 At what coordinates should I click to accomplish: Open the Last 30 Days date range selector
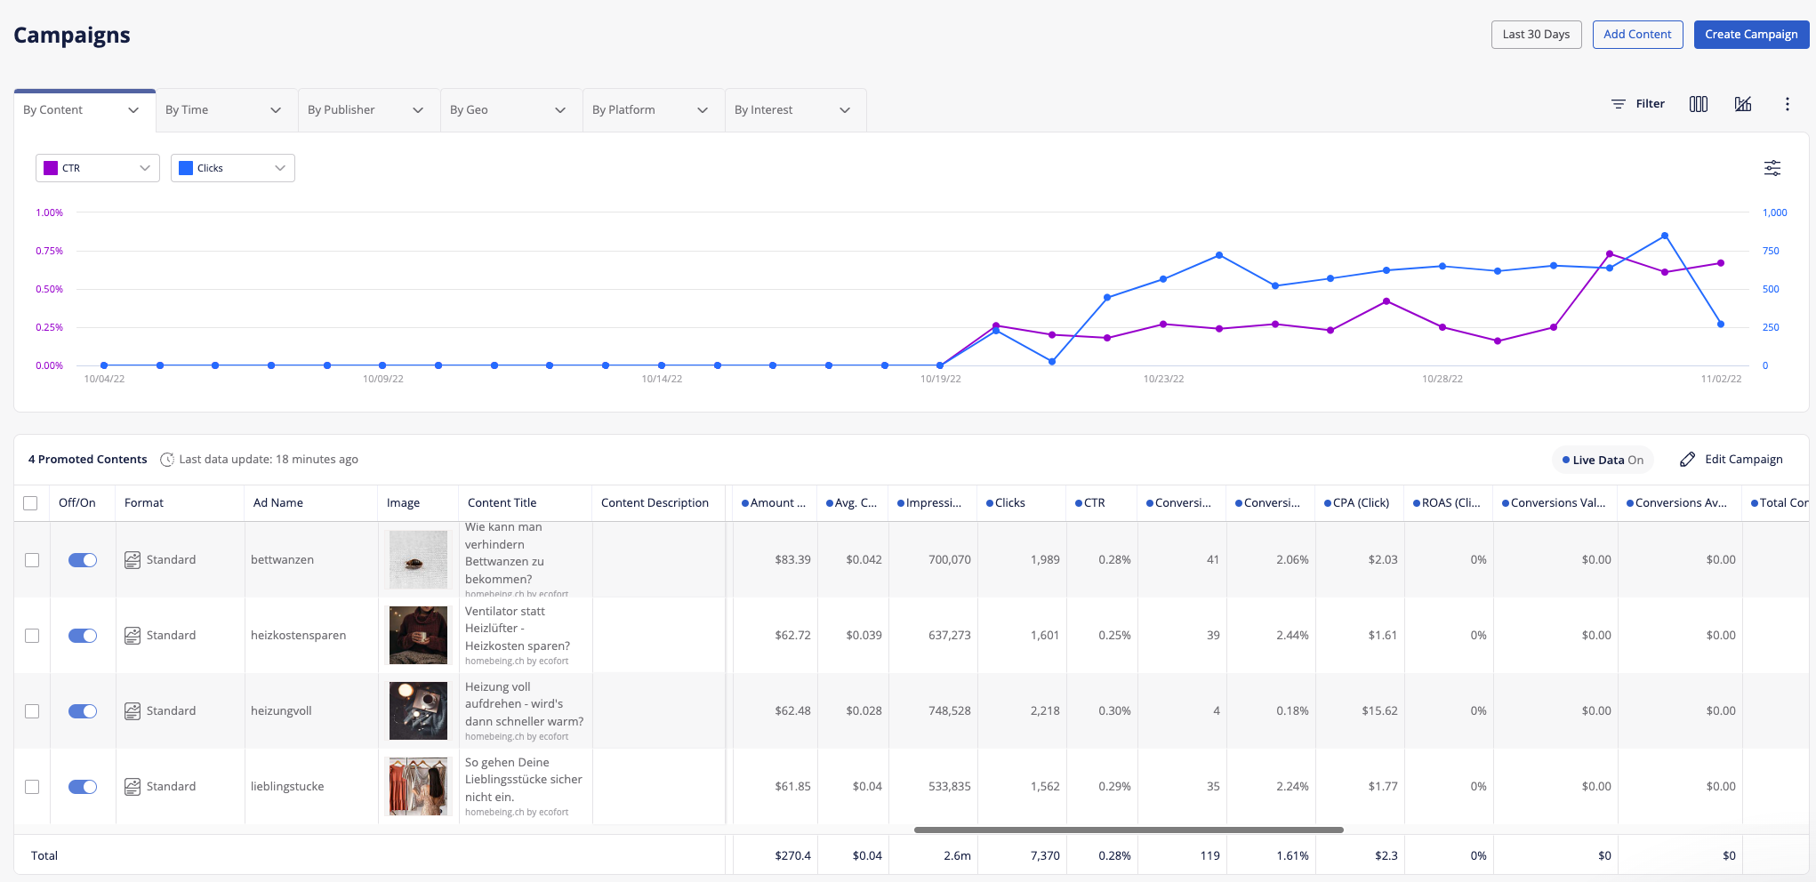tap(1536, 35)
